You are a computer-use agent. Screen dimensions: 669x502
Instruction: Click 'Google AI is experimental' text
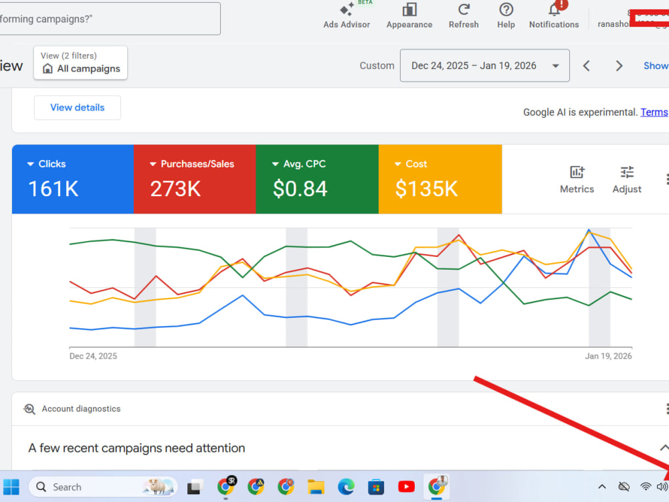(580, 112)
